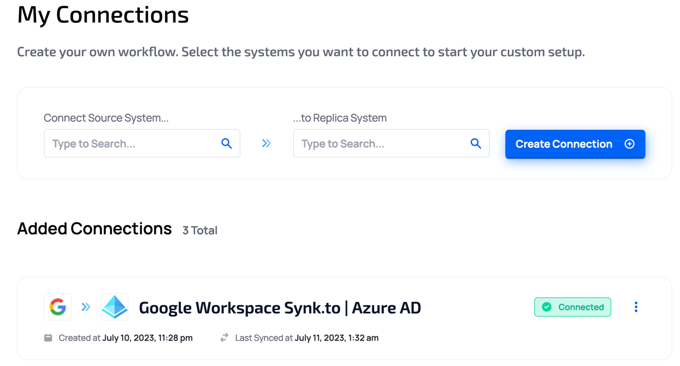Click the sync arrows icon beside Last Synced
The height and width of the screenshot is (366, 680).
225,338
